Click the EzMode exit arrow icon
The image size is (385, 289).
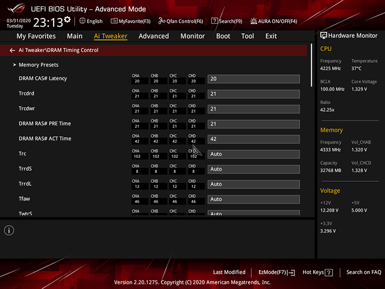(291, 273)
